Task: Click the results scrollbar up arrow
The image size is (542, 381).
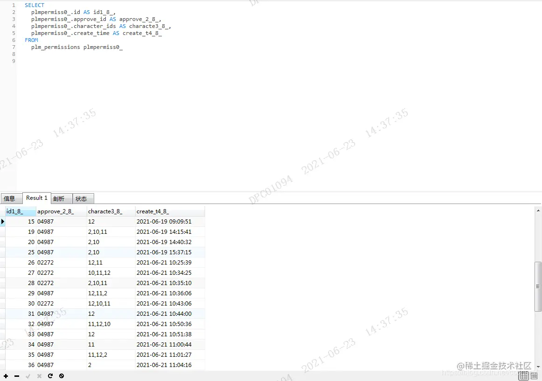Action: (x=538, y=210)
